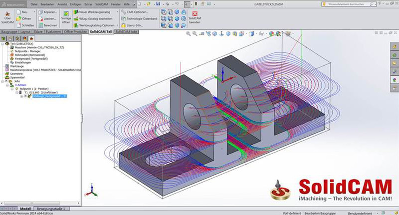Select Nullpunkte - Manager tree item

pyautogui.click(x=27, y=51)
